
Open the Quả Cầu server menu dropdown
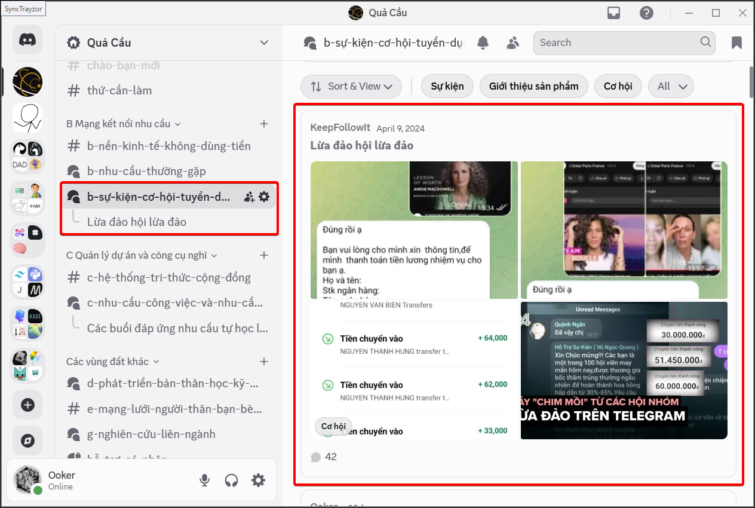click(264, 42)
